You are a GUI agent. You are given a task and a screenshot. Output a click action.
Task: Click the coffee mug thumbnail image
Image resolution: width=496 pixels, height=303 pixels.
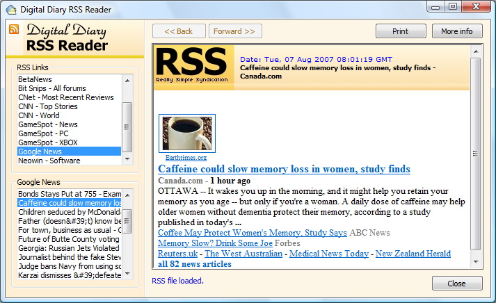point(187,133)
